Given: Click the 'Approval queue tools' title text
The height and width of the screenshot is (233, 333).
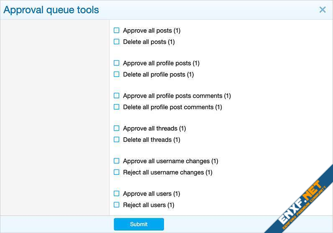Looking at the screenshot, I should (x=51, y=10).
